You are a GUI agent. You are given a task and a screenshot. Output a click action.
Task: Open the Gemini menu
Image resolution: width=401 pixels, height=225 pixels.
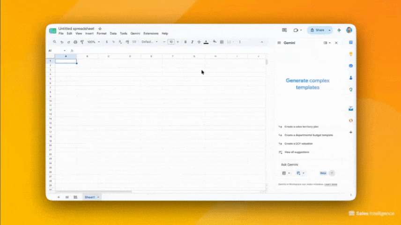click(135, 34)
